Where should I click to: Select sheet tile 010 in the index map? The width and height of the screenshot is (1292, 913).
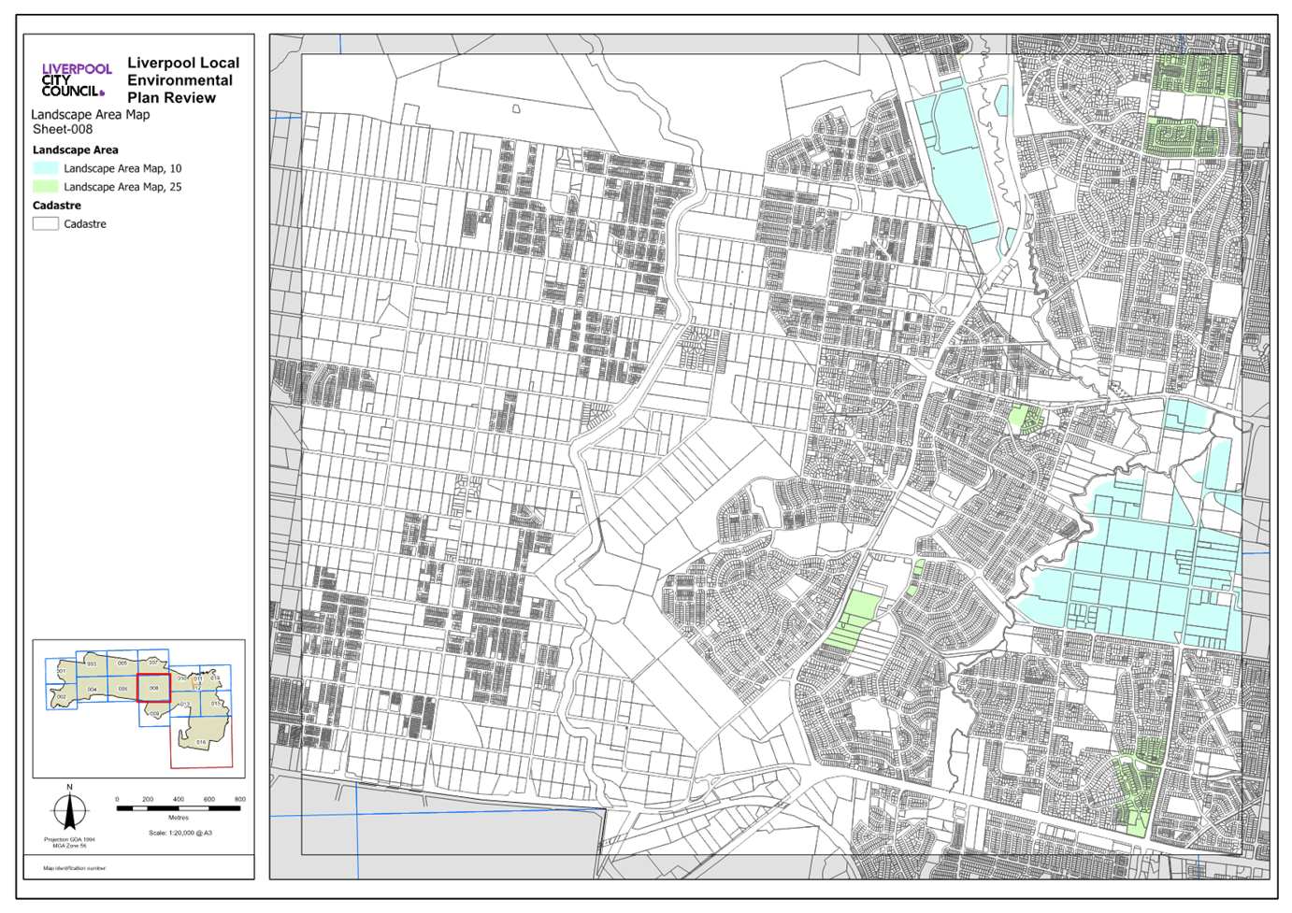184,678
